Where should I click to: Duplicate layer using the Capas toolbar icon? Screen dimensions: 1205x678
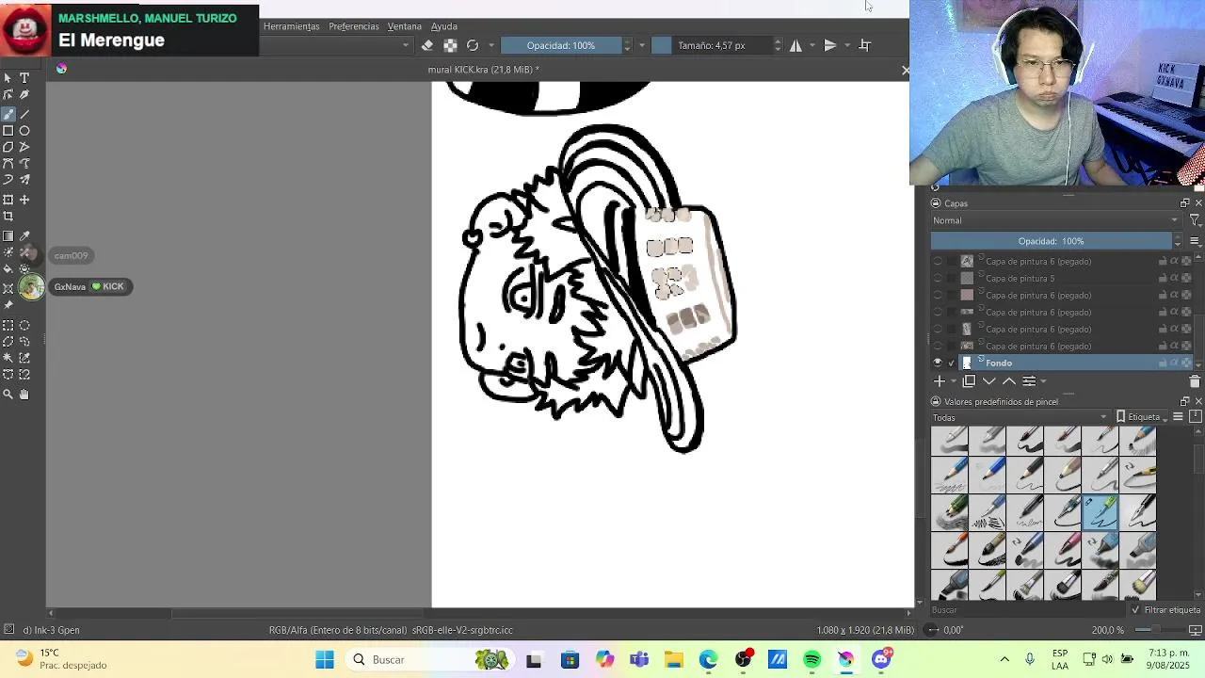[969, 381]
